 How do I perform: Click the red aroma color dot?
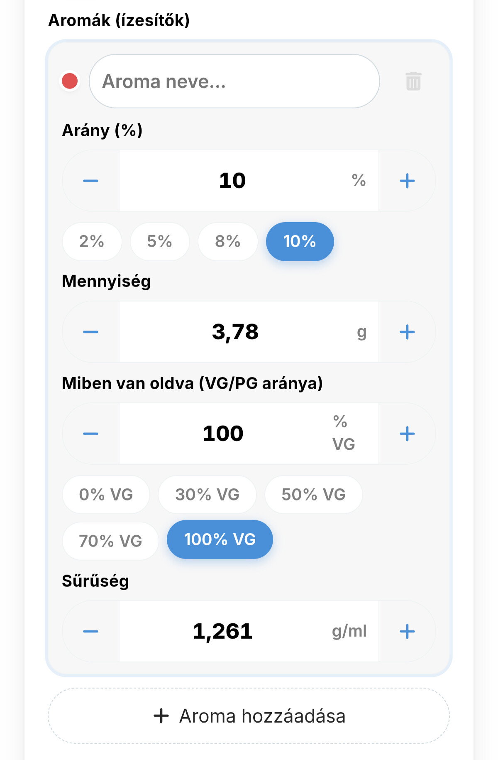[70, 81]
